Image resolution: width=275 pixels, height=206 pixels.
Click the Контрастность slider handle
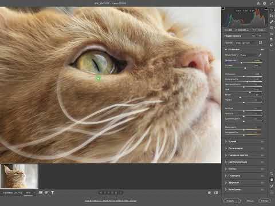click(247, 82)
